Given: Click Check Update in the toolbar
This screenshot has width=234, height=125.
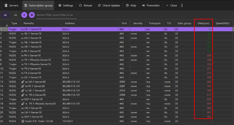Looking at the screenshot, I should coord(109,6).
